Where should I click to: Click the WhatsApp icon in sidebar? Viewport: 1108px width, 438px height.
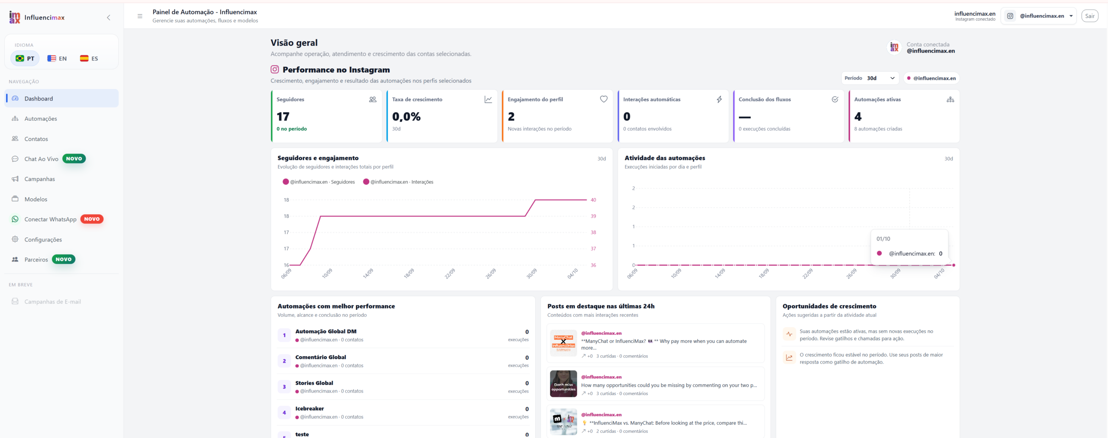coord(15,219)
